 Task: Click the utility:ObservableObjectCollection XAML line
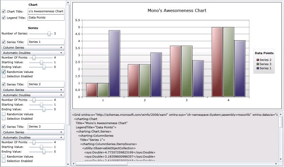pyautogui.click(x=109, y=148)
